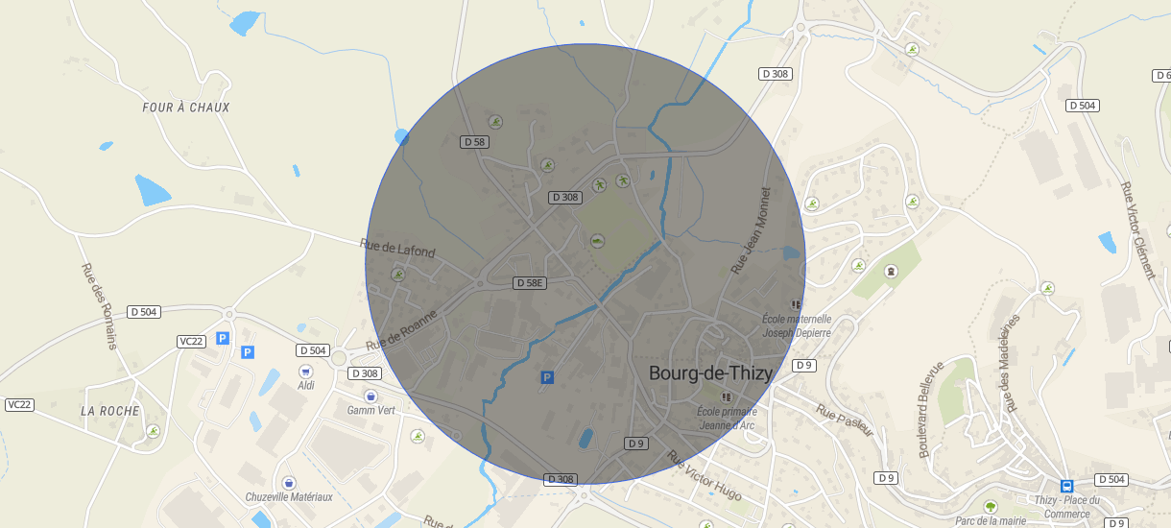Click the Rue Victor Hugo street label
1171x528 pixels.
click(705, 475)
